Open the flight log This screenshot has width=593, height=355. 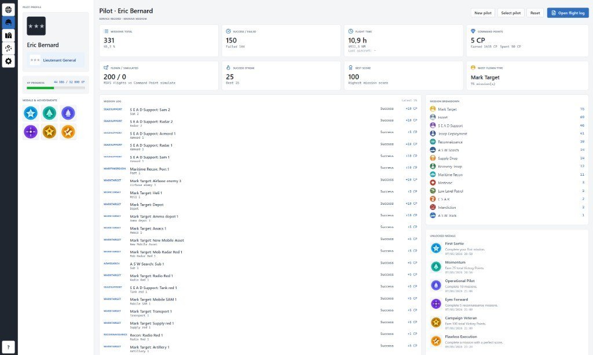[568, 13]
